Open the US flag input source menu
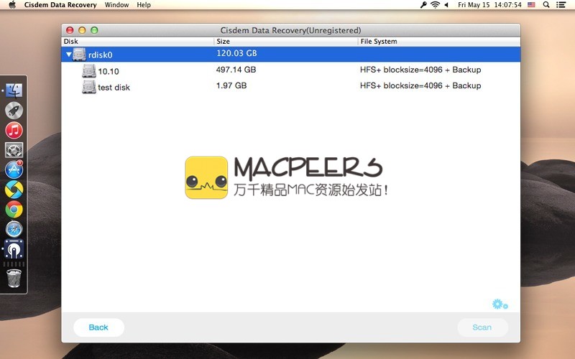The height and width of the screenshot is (359, 575). 531,5
